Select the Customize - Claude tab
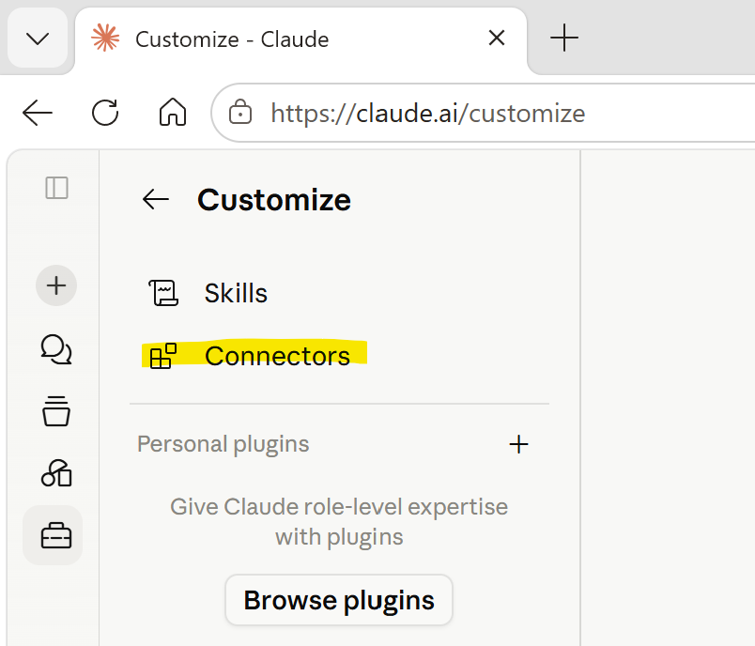This screenshot has width=755, height=646. 300,39
